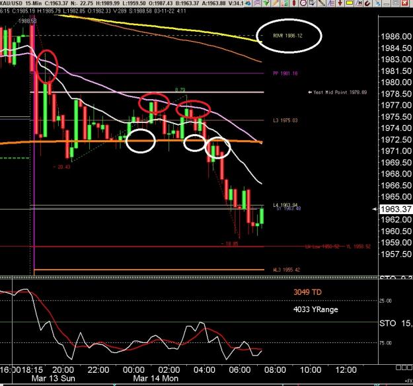Click the YL 1958.52 level label

[358, 247]
